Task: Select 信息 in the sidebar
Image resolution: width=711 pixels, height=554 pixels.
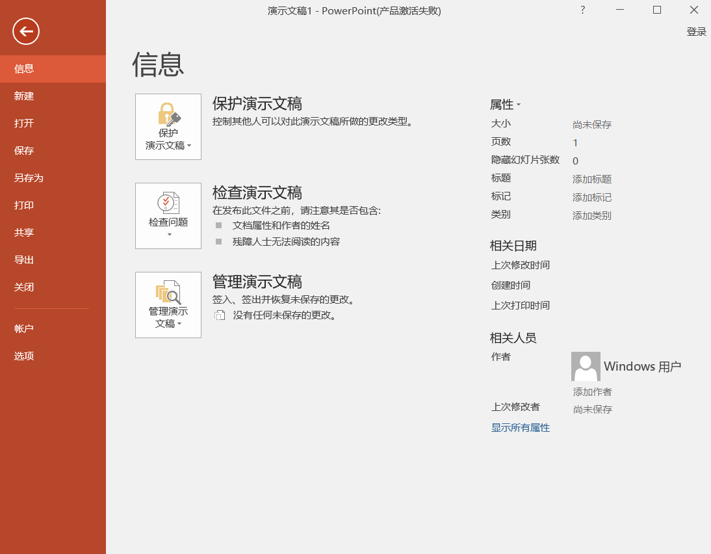Action: point(53,69)
